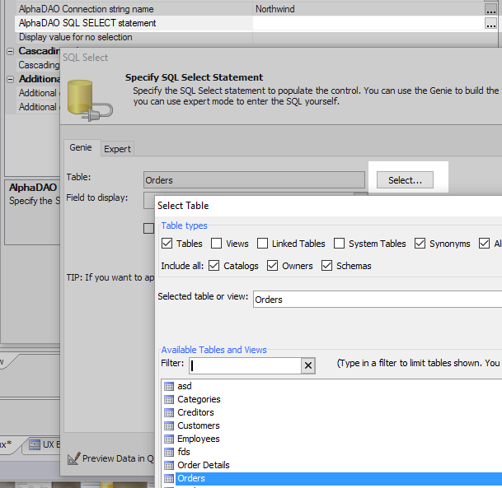
Task: Toggle the Schemas checkbox
Action: 327,266
